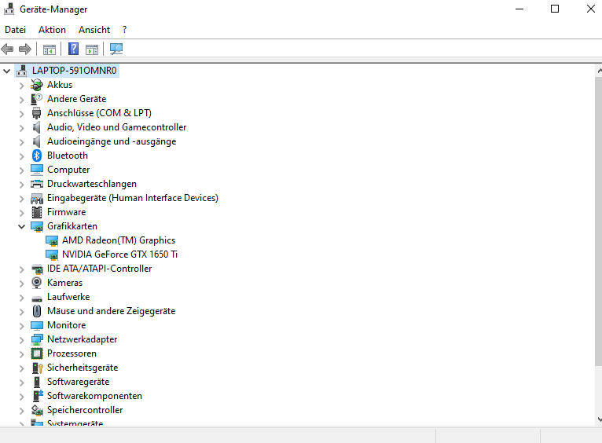Click the NVIDIA GeForce GTX 1650 Ti adapter icon
The image size is (602, 443).
52,254
